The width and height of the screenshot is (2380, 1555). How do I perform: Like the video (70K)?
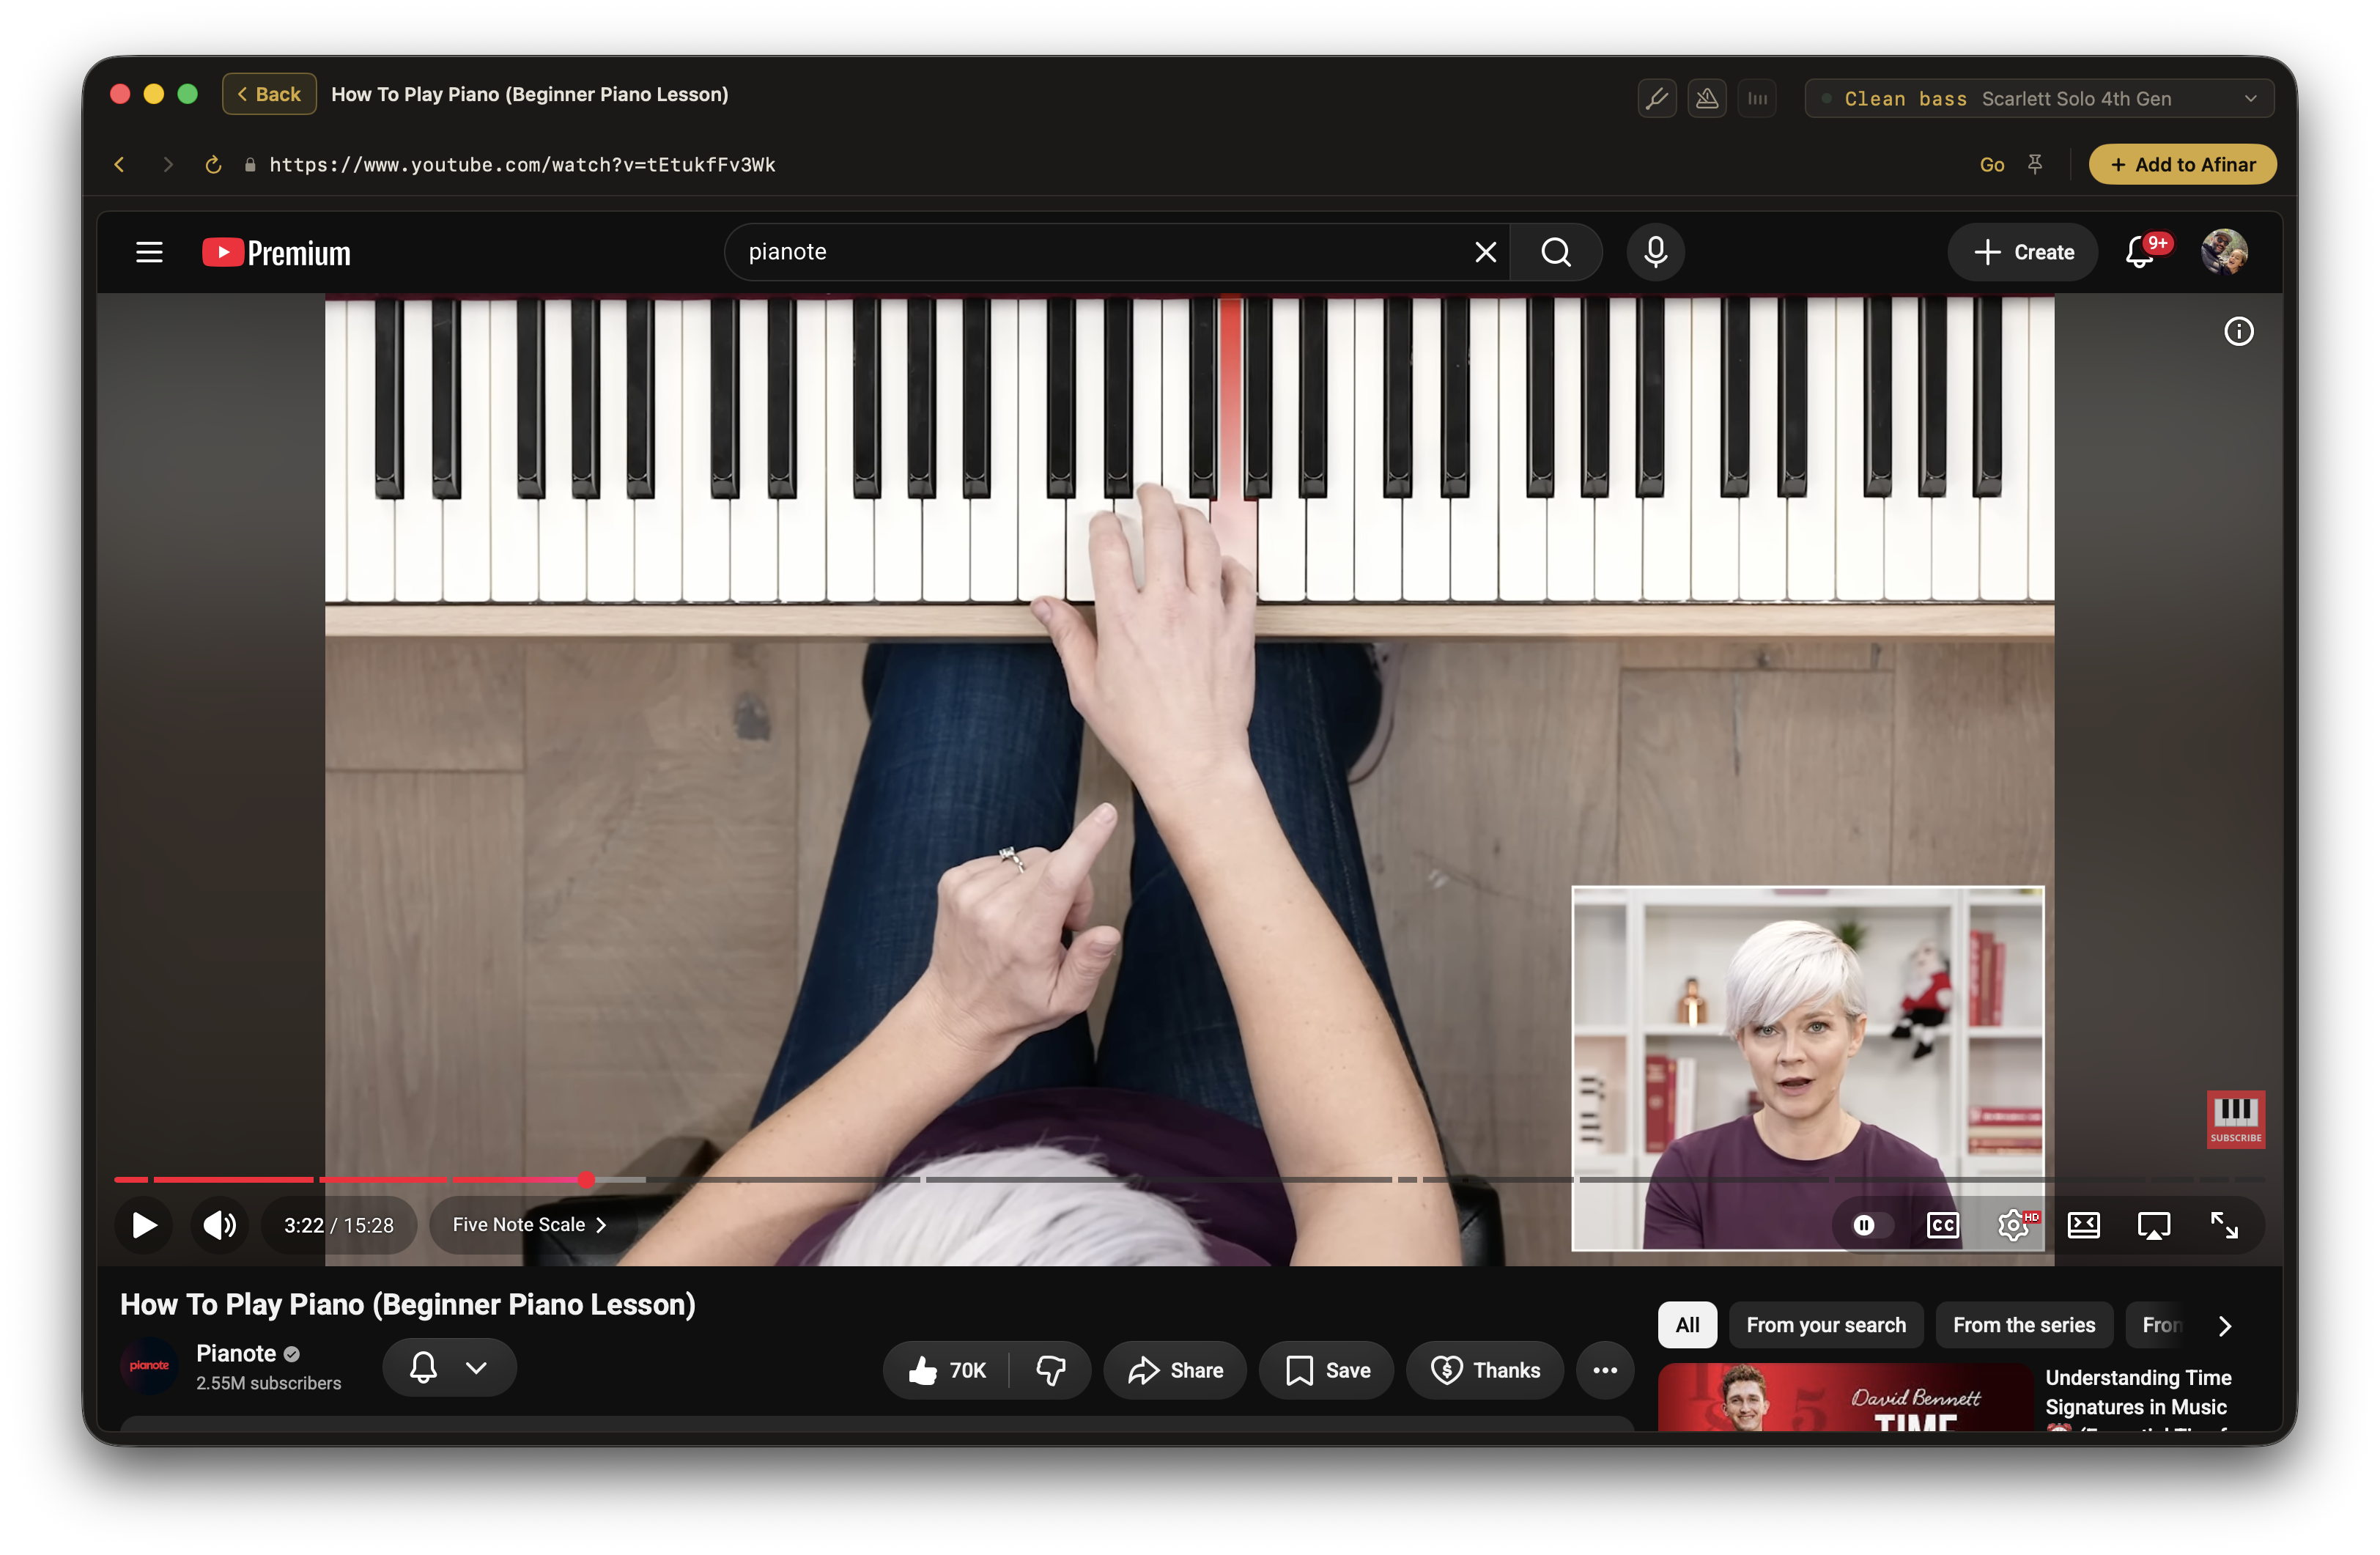coord(946,1370)
